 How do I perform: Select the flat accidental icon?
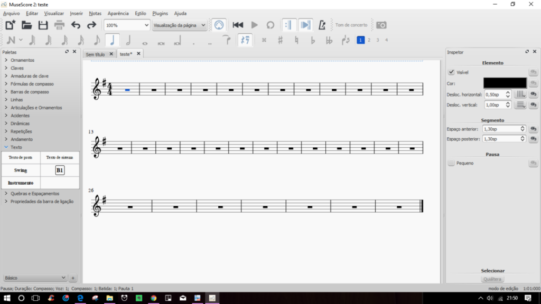(x=313, y=40)
